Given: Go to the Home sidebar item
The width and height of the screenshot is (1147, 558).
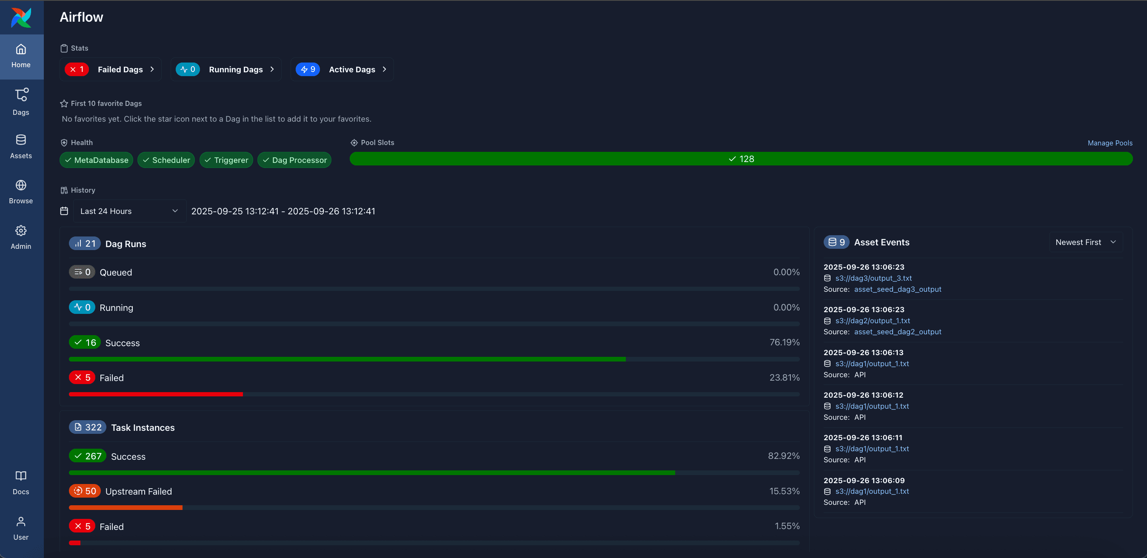Looking at the screenshot, I should 21,57.
